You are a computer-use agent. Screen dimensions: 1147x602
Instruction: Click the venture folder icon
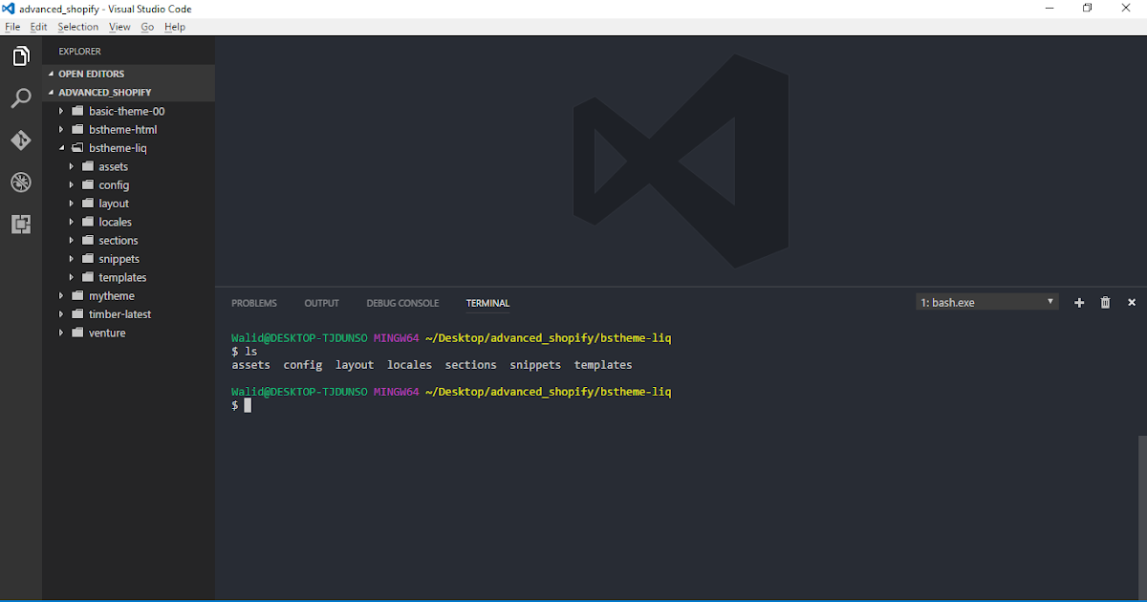(x=78, y=333)
